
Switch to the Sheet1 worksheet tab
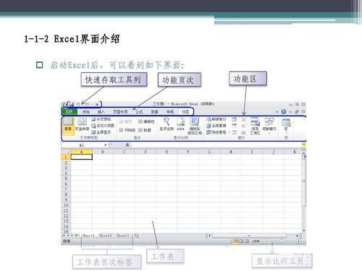tap(88, 236)
